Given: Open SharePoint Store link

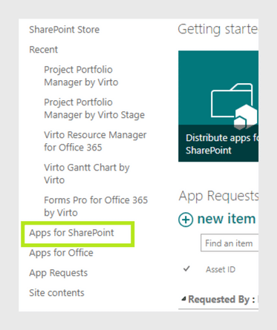Looking at the screenshot, I should click(x=64, y=30).
